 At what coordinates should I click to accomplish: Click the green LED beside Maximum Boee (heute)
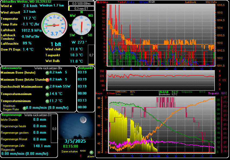47,73
